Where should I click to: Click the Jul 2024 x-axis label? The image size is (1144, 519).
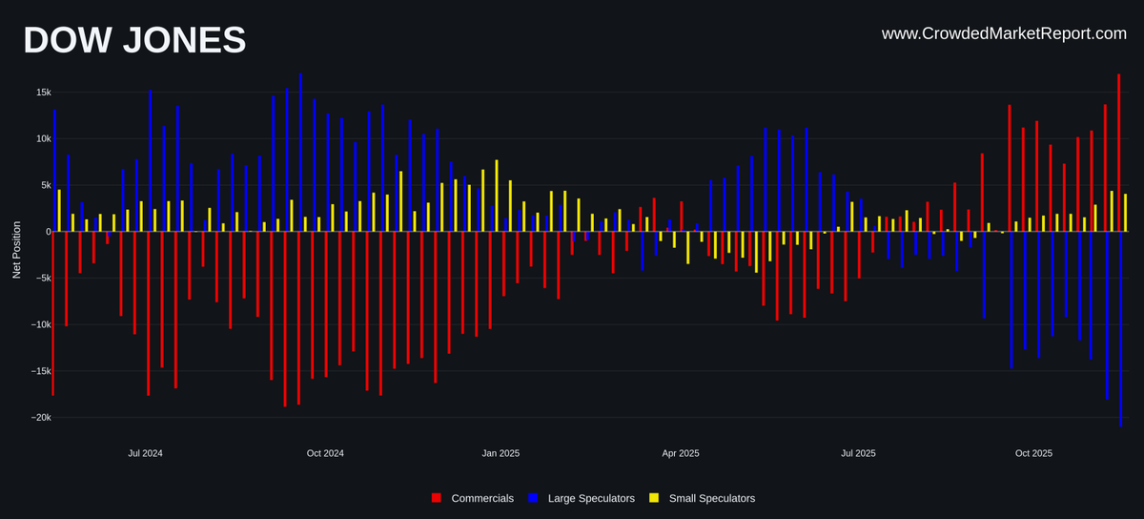point(145,453)
